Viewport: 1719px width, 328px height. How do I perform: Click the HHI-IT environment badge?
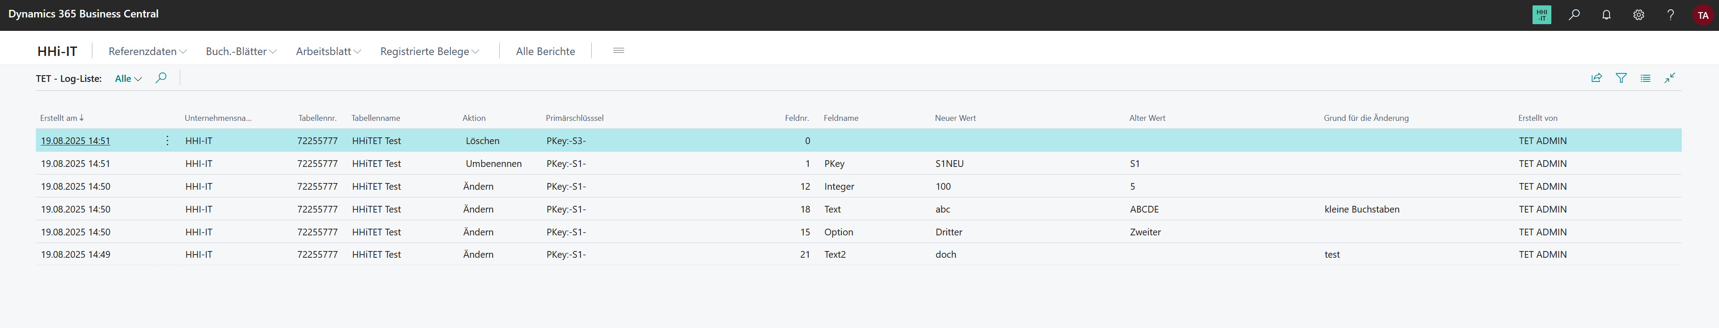pos(1541,15)
